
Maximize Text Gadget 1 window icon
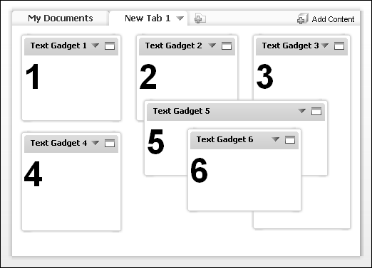[110, 45]
